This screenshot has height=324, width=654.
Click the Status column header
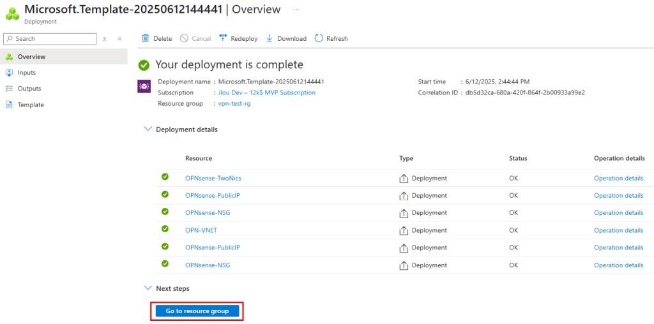pos(518,158)
